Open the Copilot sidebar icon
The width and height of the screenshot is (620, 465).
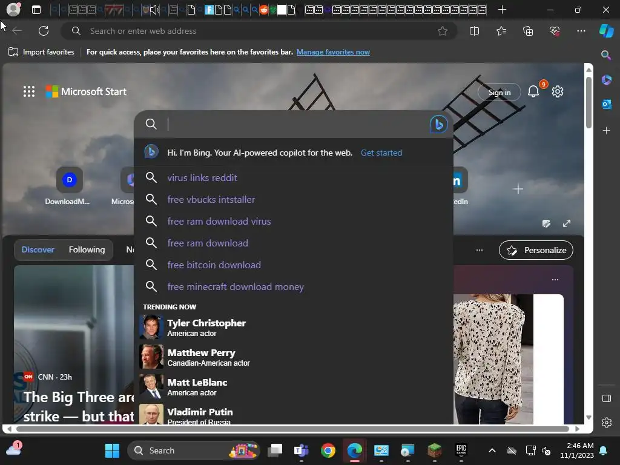[x=607, y=31]
